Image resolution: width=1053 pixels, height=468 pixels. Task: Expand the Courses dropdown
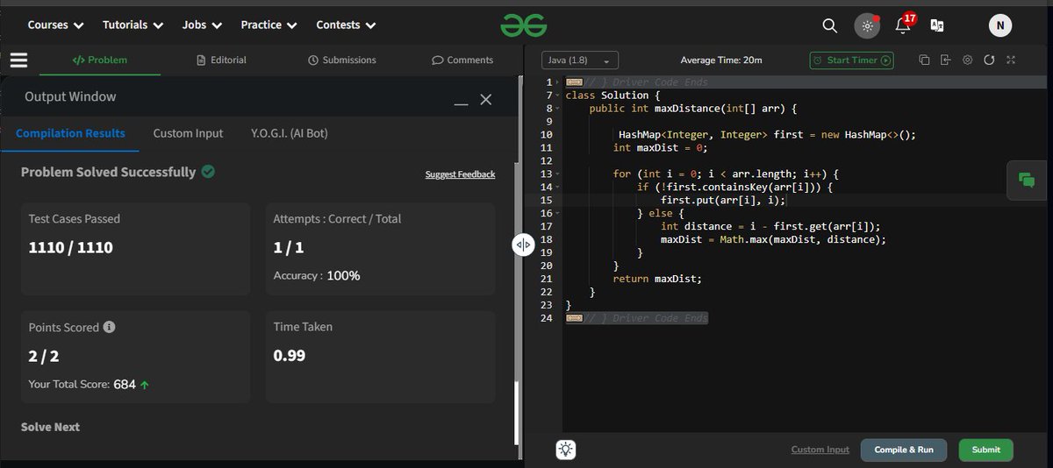click(x=55, y=25)
